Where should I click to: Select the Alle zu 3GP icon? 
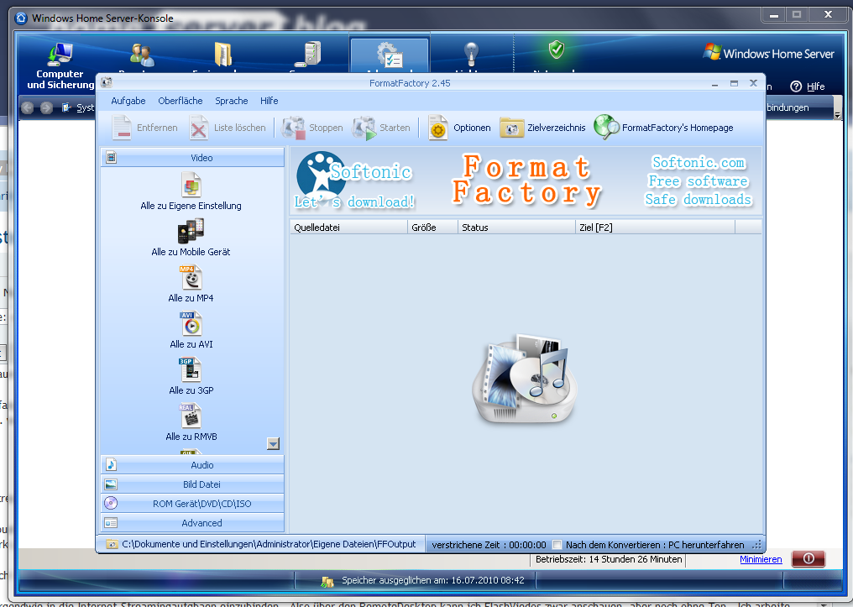[191, 370]
